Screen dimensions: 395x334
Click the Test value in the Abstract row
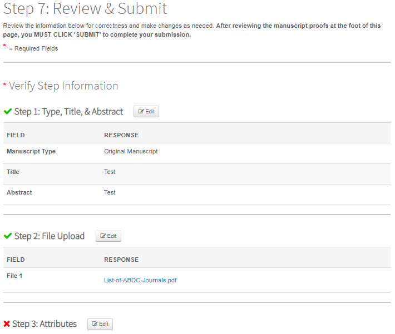pos(110,192)
